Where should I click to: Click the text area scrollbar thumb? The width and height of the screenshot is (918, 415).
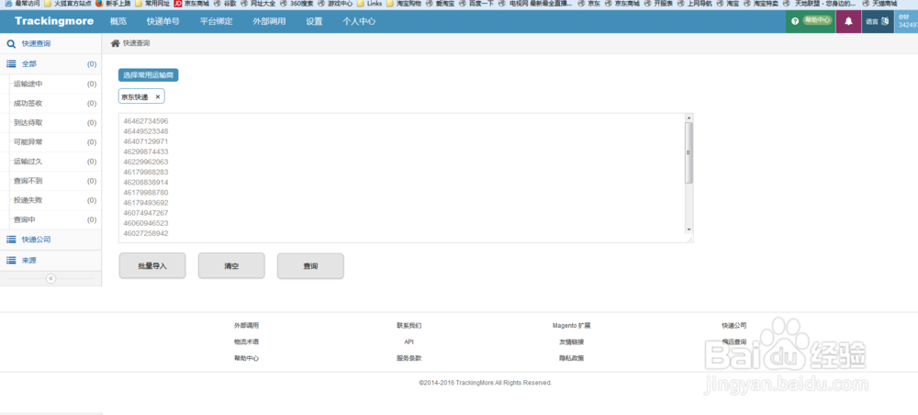click(x=688, y=152)
